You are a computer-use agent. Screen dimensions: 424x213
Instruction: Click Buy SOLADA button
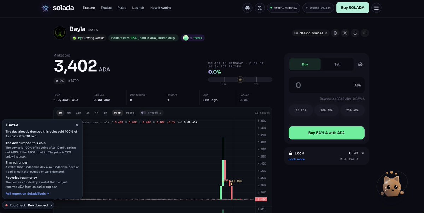pyautogui.click(x=353, y=8)
